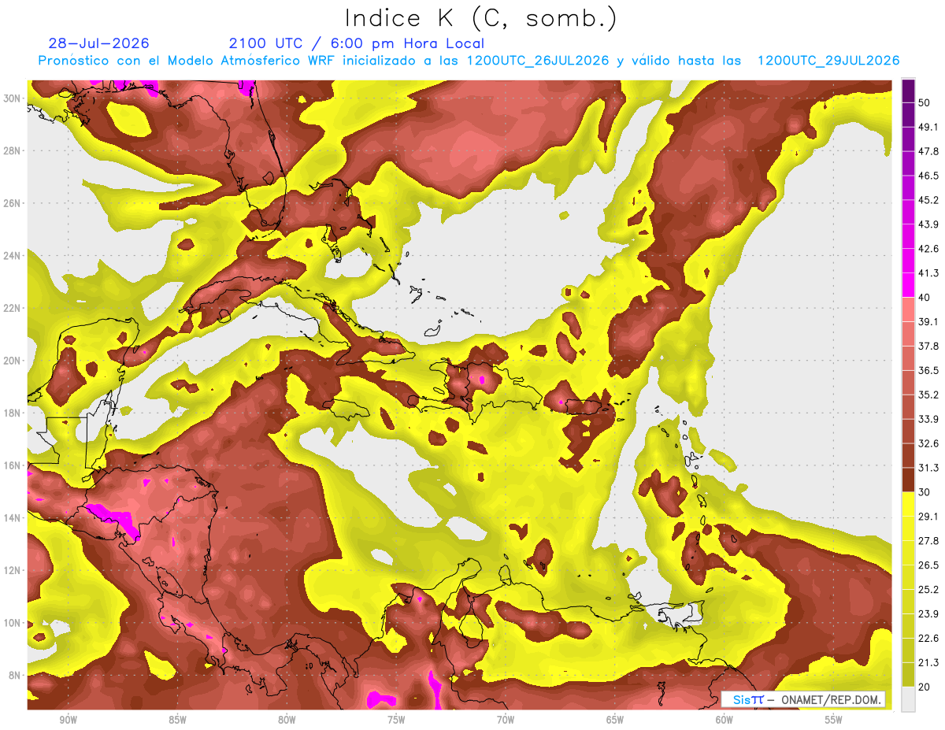Click the colorbar label '30'
Image resolution: width=945 pixels, height=730 pixels.
click(925, 492)
